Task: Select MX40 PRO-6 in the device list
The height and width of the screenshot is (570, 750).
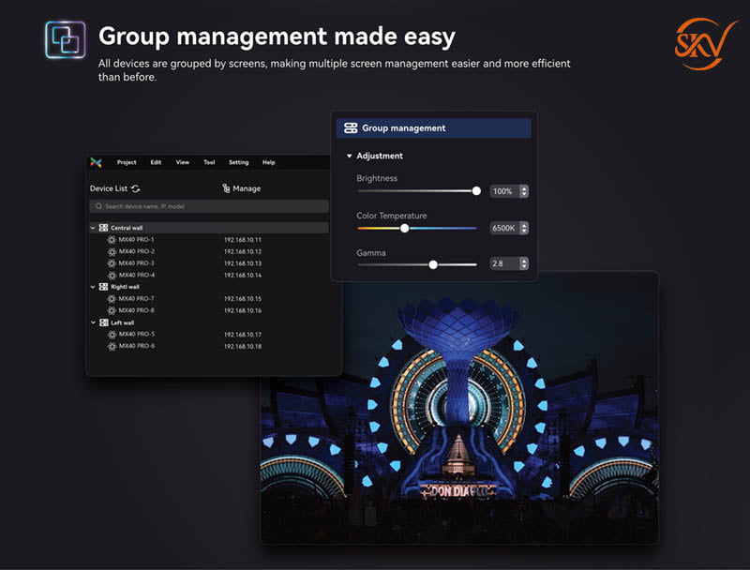Action: point(137,346)
